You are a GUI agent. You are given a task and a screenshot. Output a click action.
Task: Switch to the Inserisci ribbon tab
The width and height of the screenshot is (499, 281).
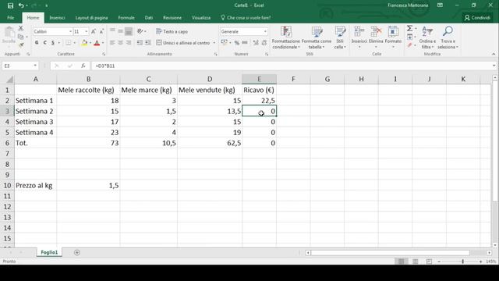[x=57, y=18]
